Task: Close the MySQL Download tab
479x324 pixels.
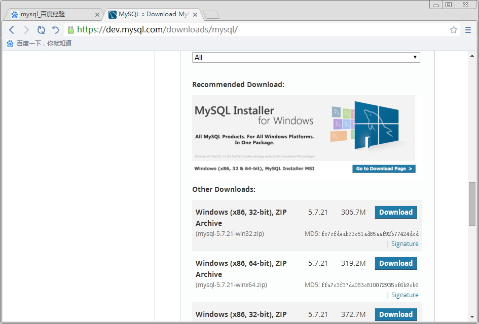Action: tap(195, 15)
